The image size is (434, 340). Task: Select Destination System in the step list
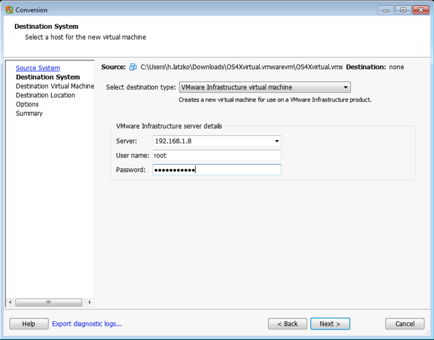48,77
